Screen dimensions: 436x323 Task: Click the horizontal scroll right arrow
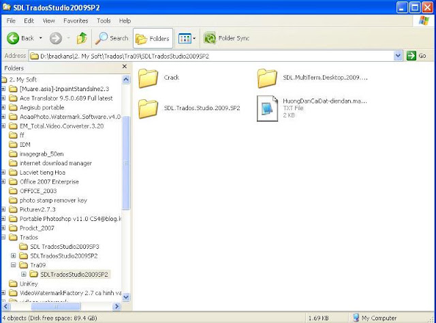(116, 307)
